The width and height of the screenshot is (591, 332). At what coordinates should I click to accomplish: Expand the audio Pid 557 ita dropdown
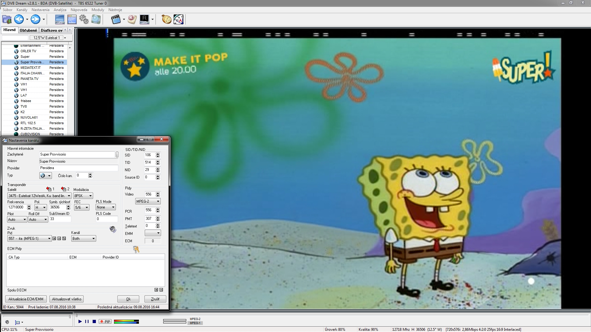point(30,239)
